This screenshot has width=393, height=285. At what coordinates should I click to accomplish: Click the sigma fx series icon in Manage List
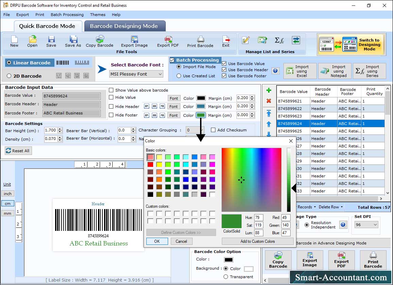[x=279, y=40]
